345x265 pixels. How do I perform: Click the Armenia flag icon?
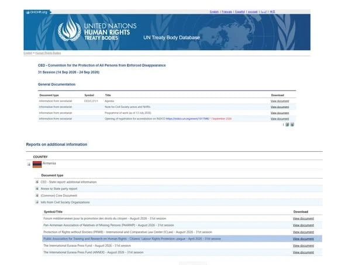[37, 164]
